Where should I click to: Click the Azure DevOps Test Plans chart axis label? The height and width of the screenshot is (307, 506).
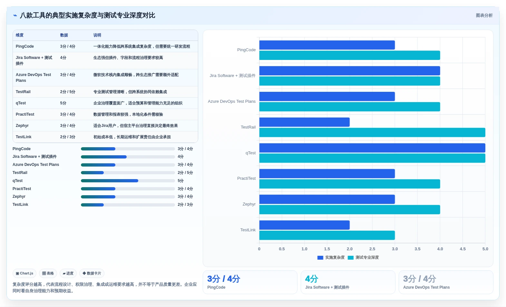232,101
